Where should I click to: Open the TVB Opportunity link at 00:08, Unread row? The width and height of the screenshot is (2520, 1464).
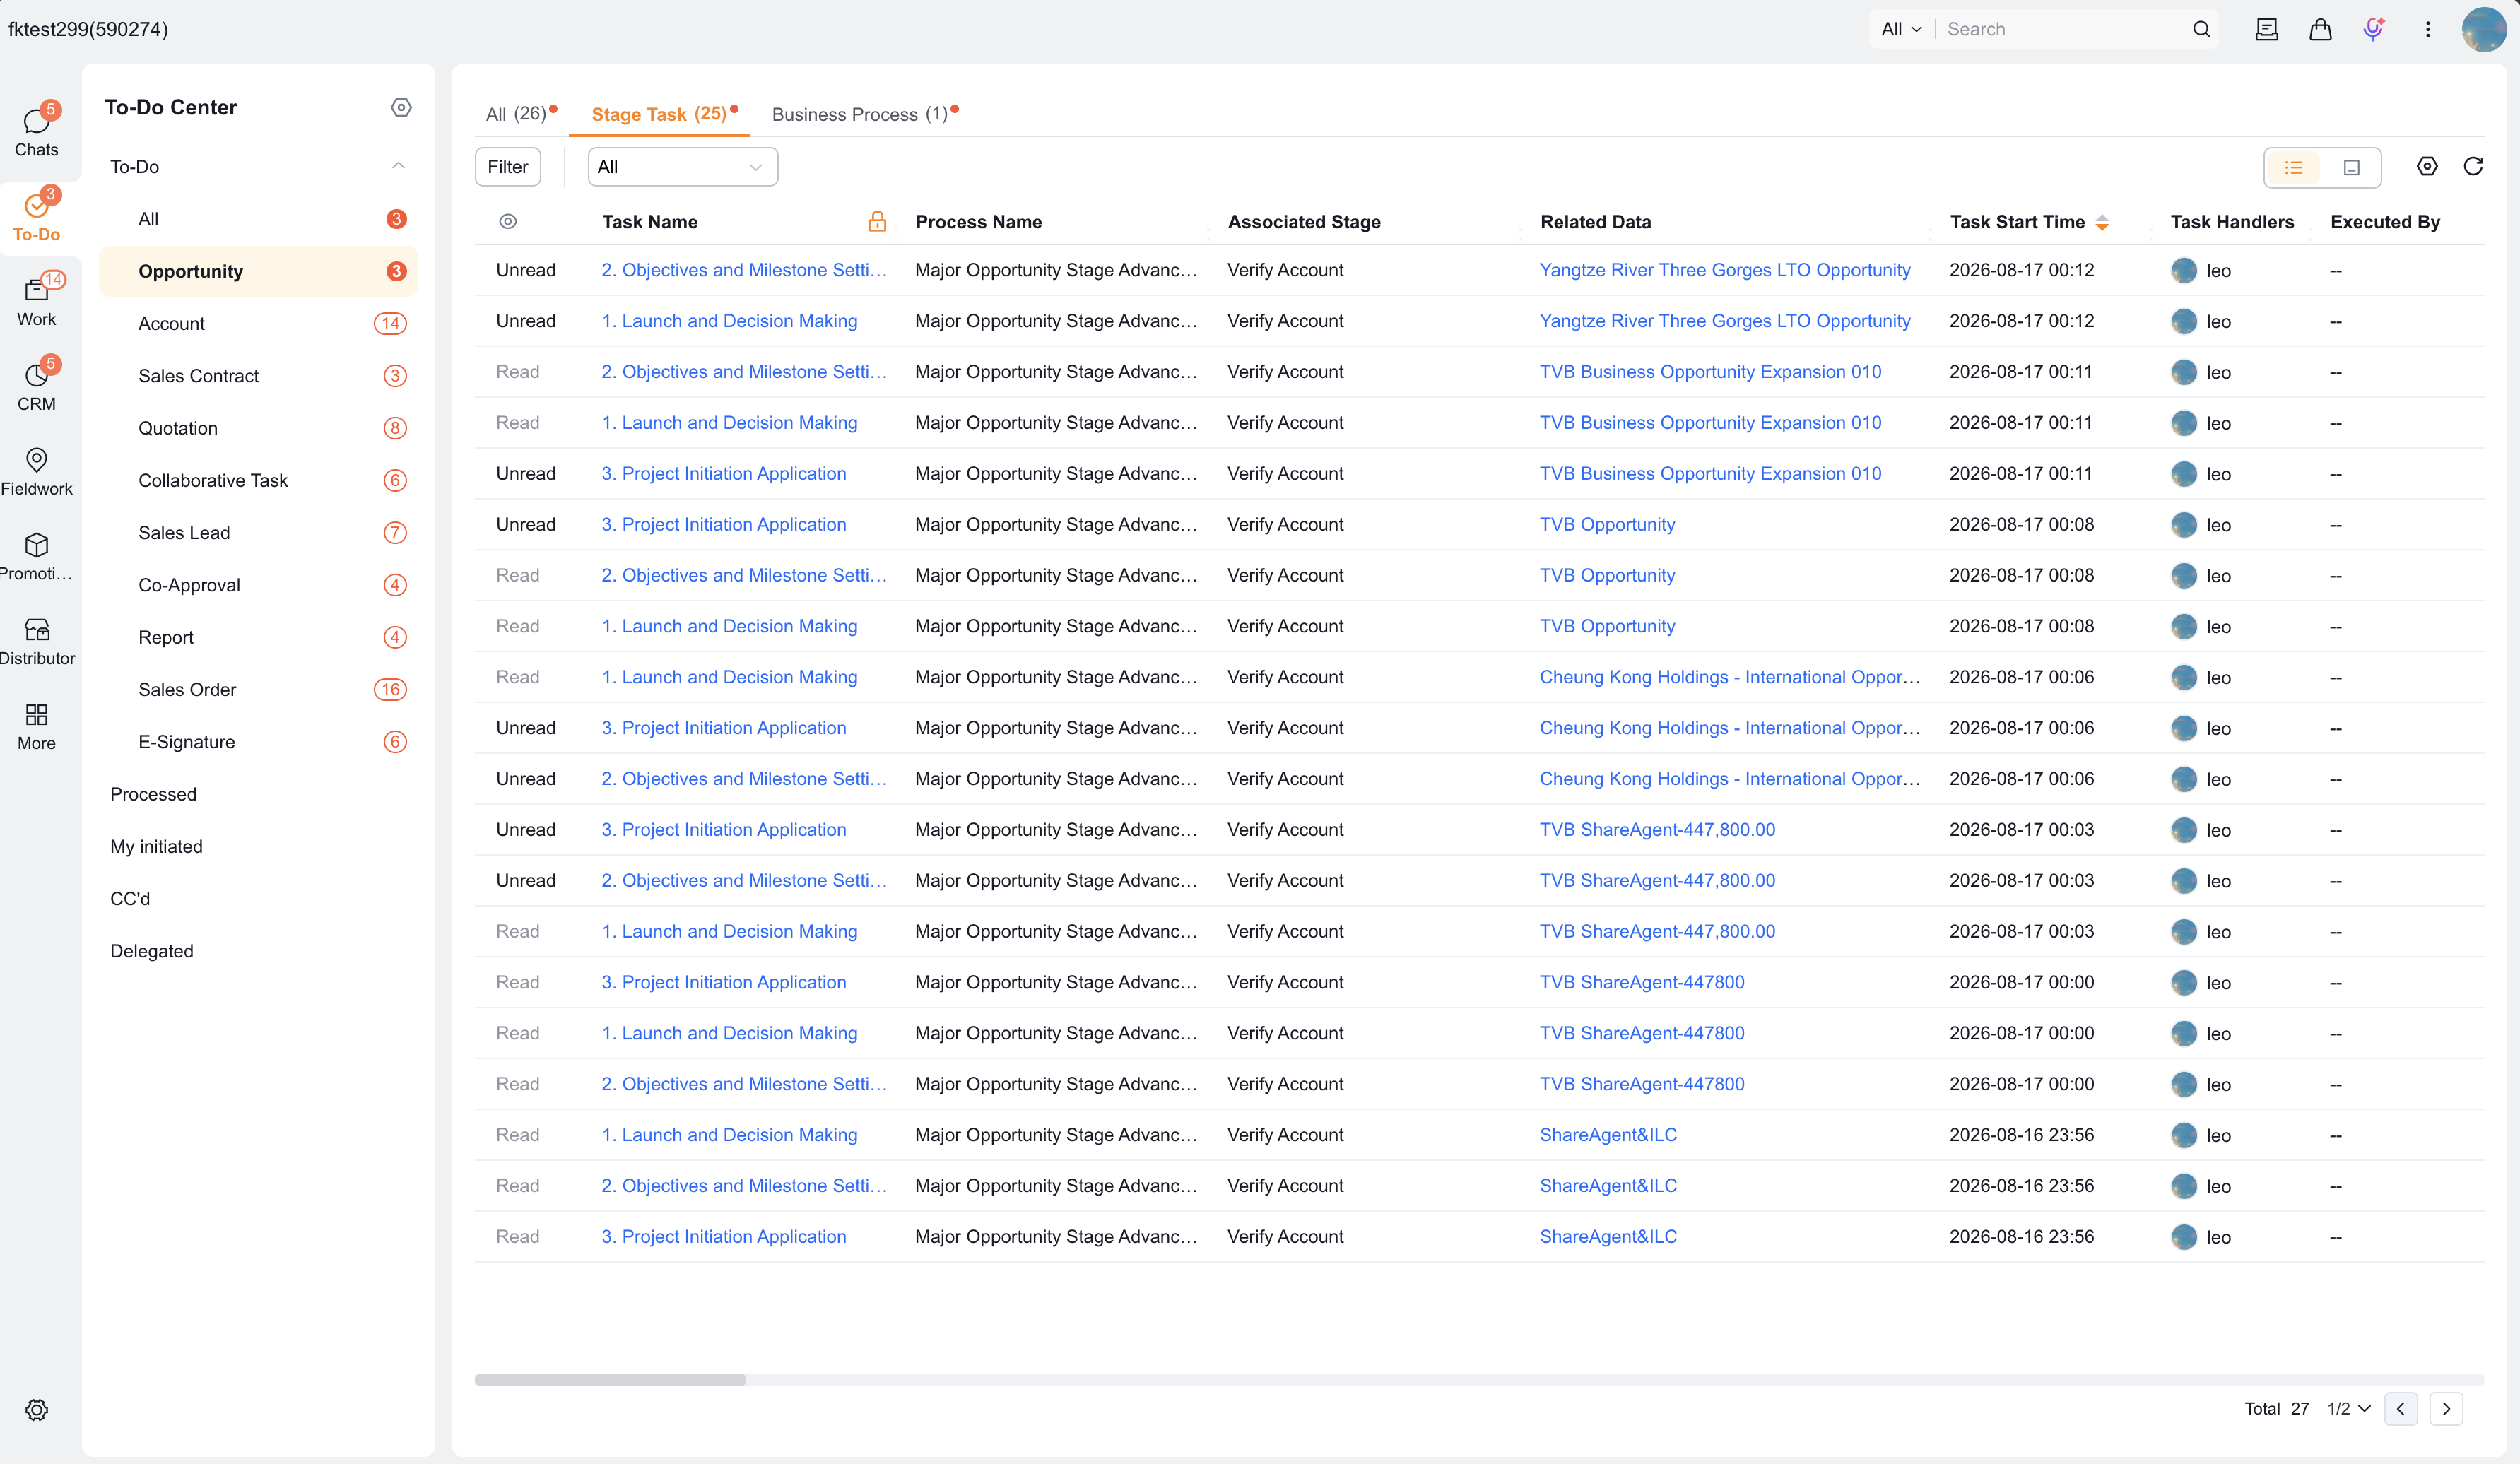click(1607, 524)
